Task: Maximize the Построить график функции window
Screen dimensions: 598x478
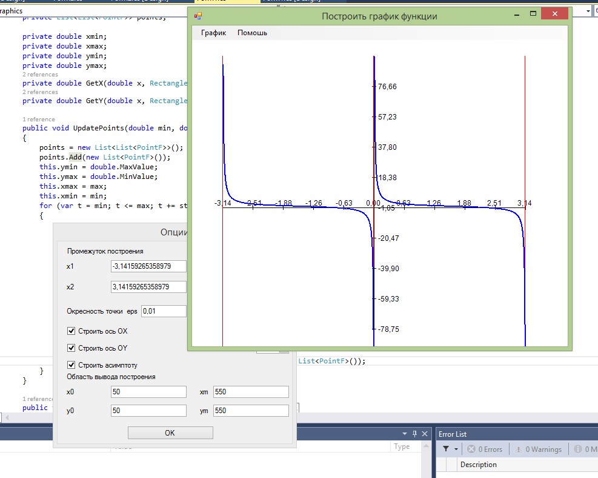Action: (533, 14)
